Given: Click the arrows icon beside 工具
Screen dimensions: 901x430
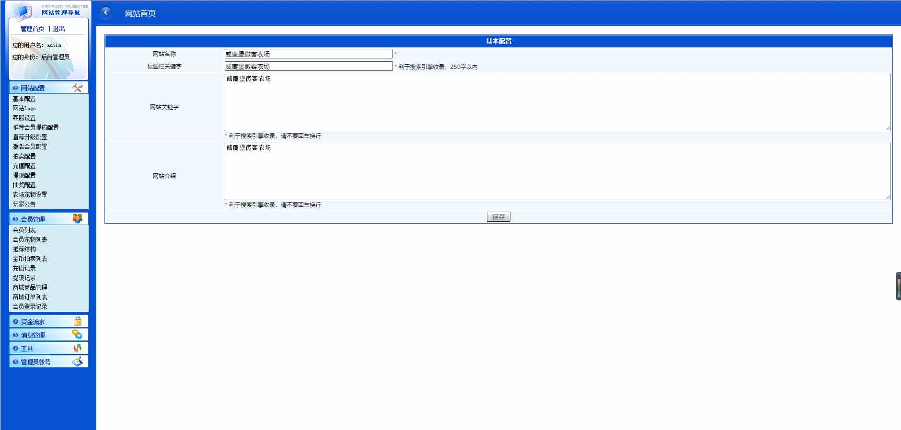Looking at the screenshot, I should 77,348.
